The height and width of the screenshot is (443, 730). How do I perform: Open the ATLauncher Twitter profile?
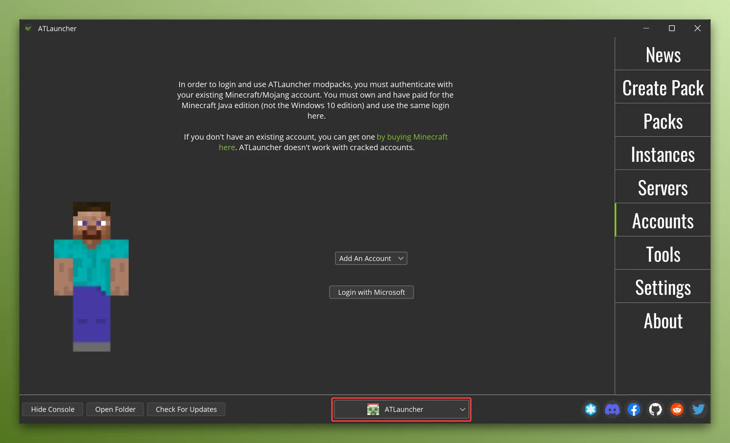pyautogui.click(x=698, y=409)
